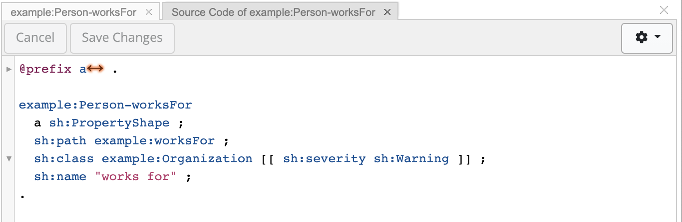This screenshot has height=222, width=682.
Task: Click the sh:severity property in brackets
Action: point(324,159)
